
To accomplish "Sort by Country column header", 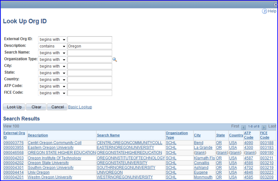I will pos(236,135).
